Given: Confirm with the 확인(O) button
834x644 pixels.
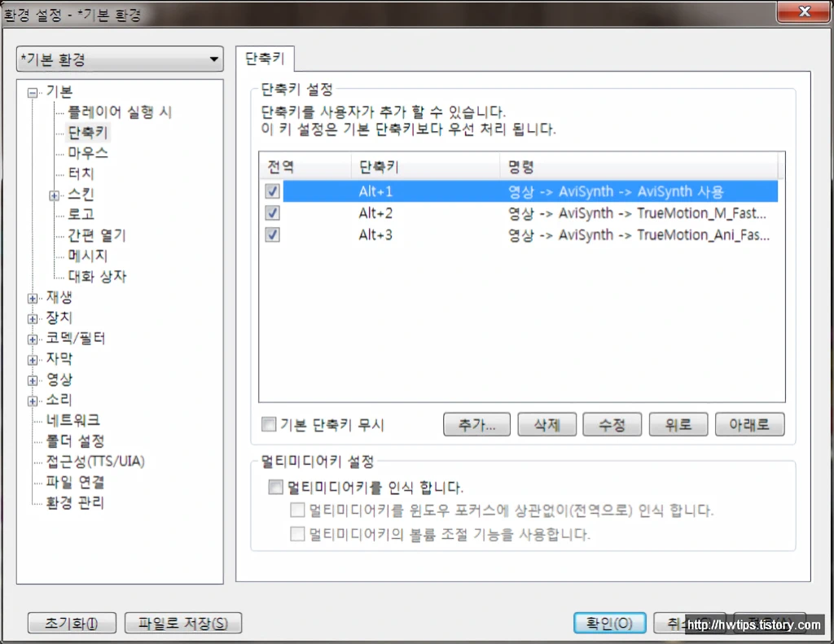Looking at the screenshot, I should pos(609,623).
